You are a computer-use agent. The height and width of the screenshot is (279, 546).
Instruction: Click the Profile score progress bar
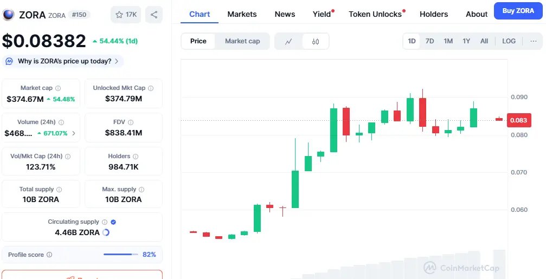pos(121,255)
